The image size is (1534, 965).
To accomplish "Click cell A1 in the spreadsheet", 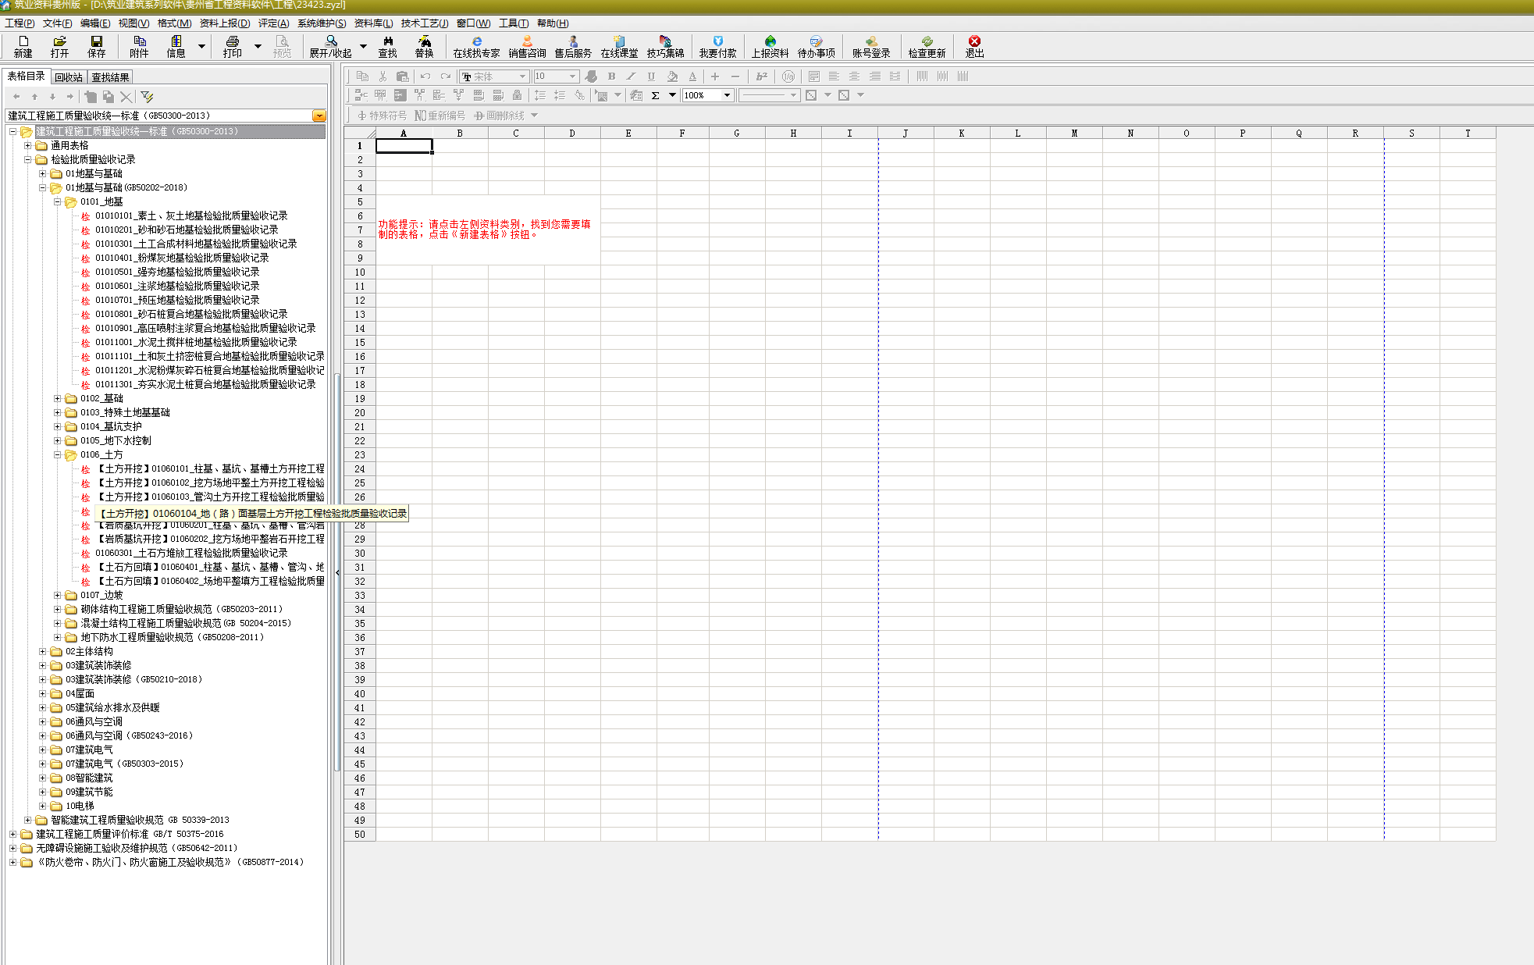I will coord(404,146).
